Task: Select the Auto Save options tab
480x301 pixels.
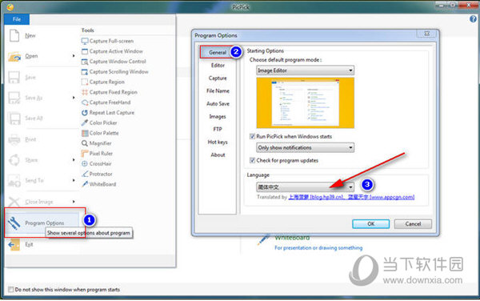Action: (218, 104)
